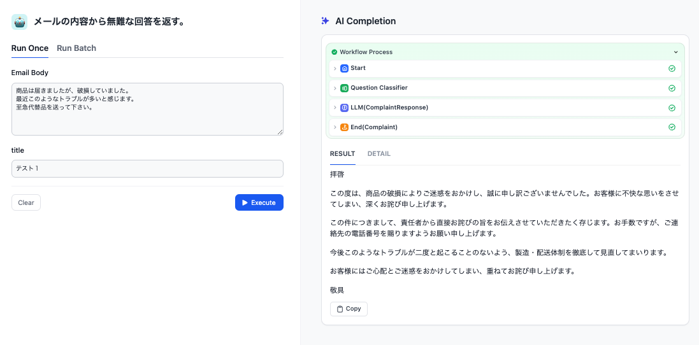Click the success check on Question Classifier row
Screen dimensions: 699x345
[x=672, y=88]
